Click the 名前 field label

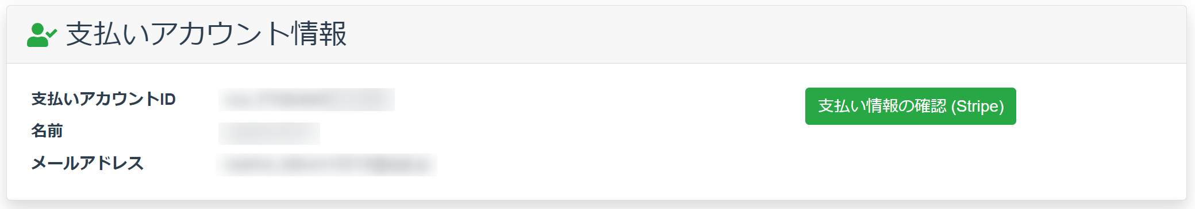tap(47, 131)
